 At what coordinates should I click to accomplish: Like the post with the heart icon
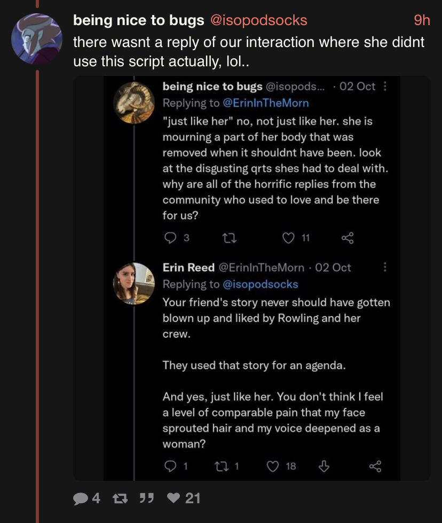(x=173, y=498)
